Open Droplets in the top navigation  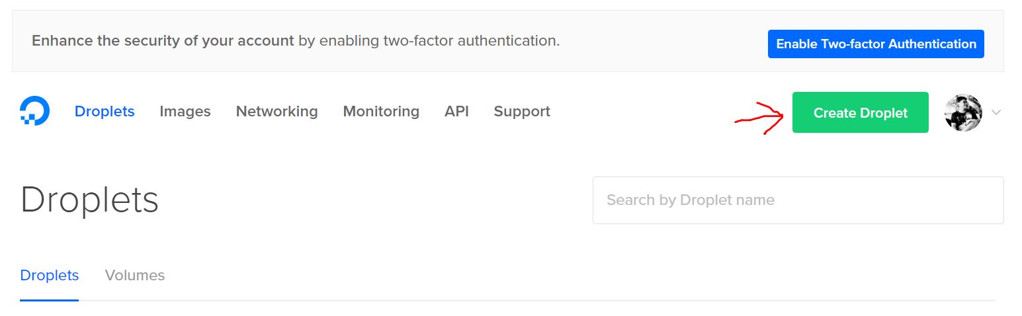point(105,111)
